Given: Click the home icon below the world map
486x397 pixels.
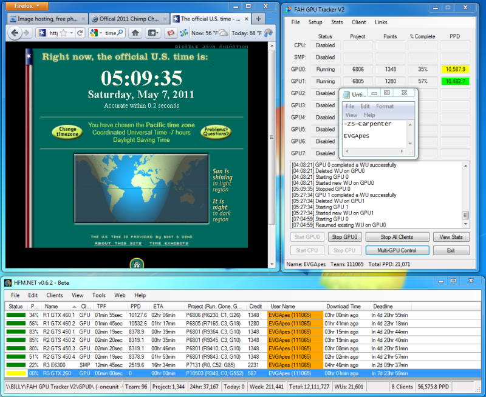Looking at the screenshot, I should [137, 263].
